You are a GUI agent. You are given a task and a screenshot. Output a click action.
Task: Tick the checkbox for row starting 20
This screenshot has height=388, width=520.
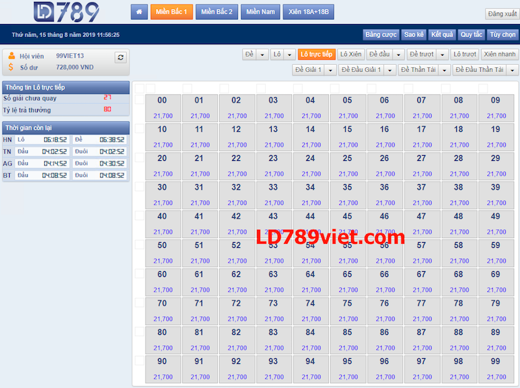pos(140,157)
